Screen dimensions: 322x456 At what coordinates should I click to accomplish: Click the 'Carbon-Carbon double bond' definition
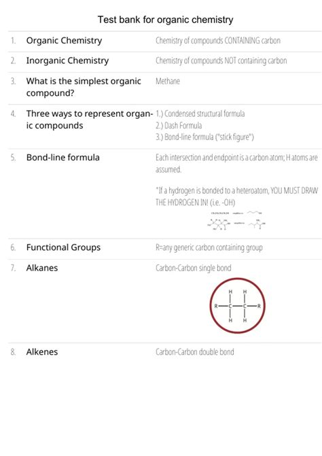pyautogui.click(x=195, y=352)
